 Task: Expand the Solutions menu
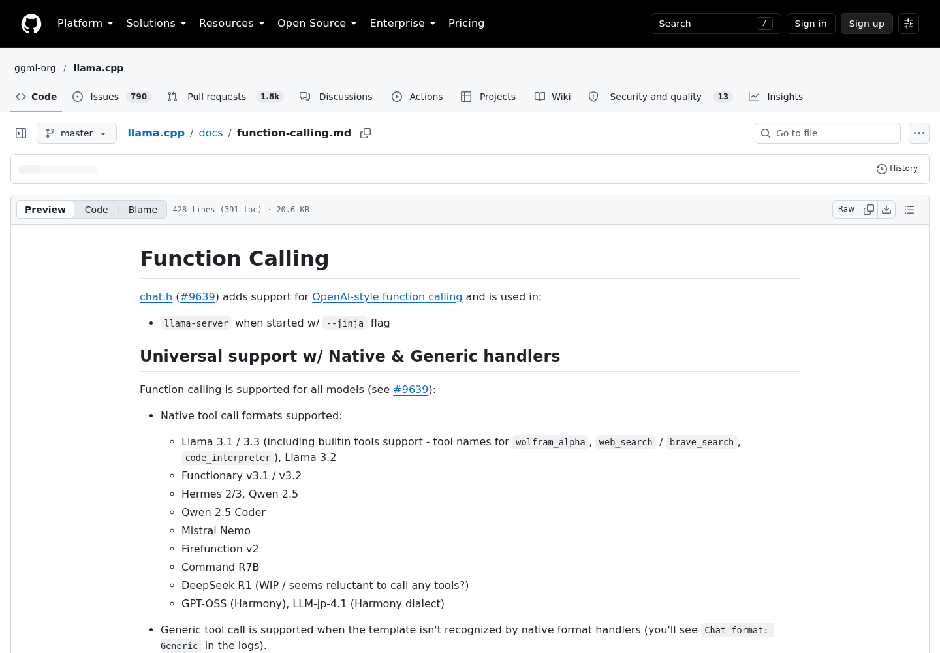[x=156, y=24]
